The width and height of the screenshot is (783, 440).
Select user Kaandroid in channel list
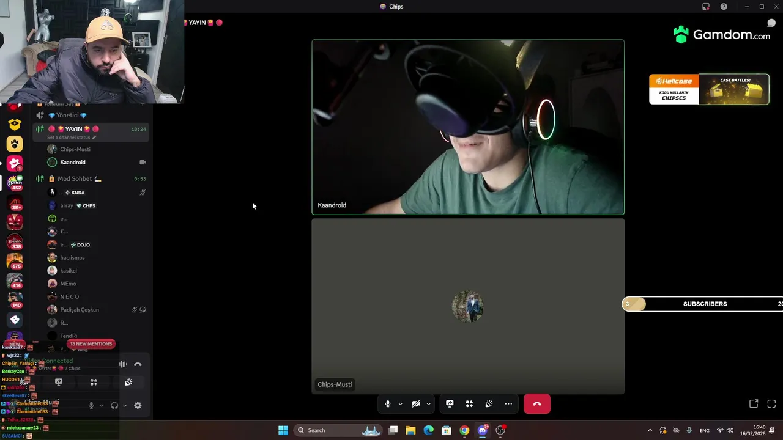tap(73, 162)
